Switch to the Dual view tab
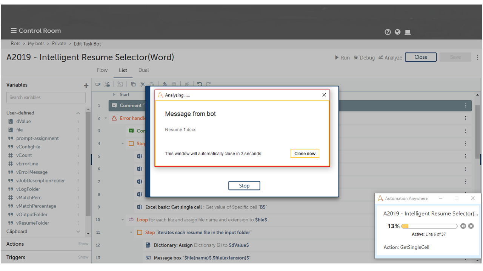 click(x=143, y=70)
